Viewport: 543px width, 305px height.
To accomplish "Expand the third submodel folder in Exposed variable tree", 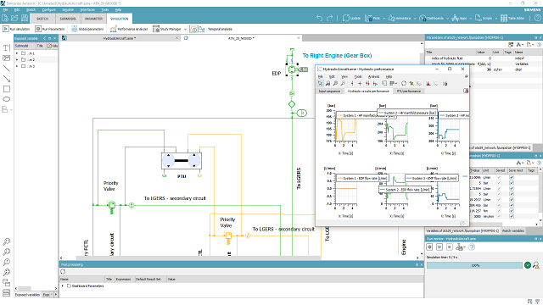I will click(17, 66).
